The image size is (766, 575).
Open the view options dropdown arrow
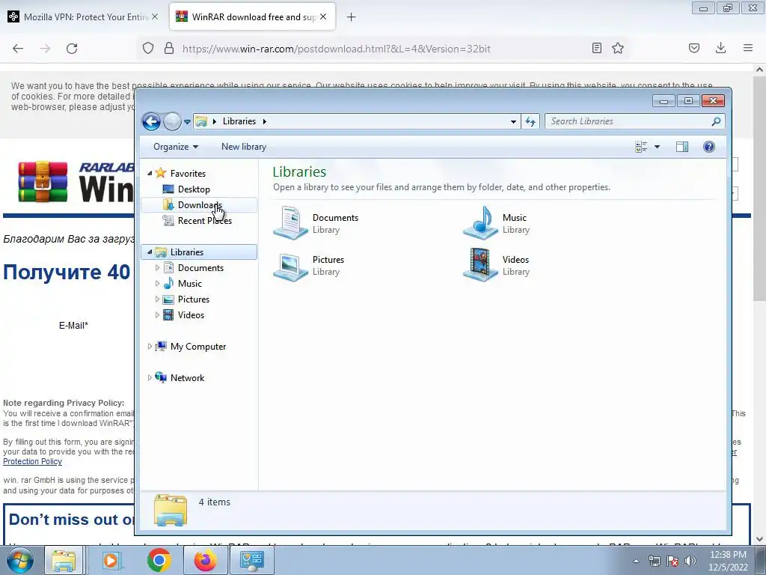657,147
